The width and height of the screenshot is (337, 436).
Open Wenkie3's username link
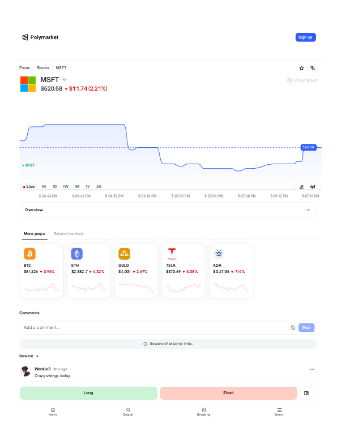[42, 369]
